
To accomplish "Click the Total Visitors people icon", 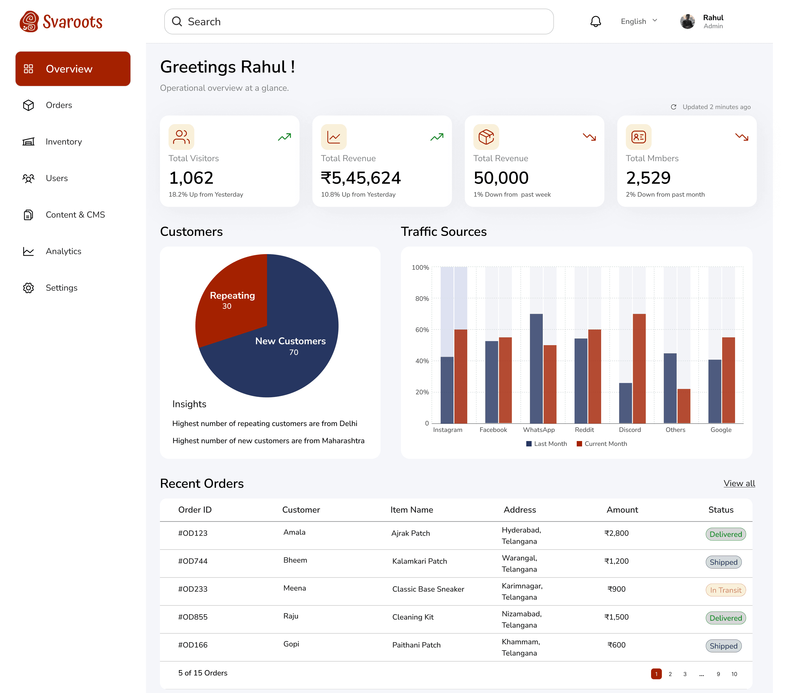I will [x=181, y=137].
